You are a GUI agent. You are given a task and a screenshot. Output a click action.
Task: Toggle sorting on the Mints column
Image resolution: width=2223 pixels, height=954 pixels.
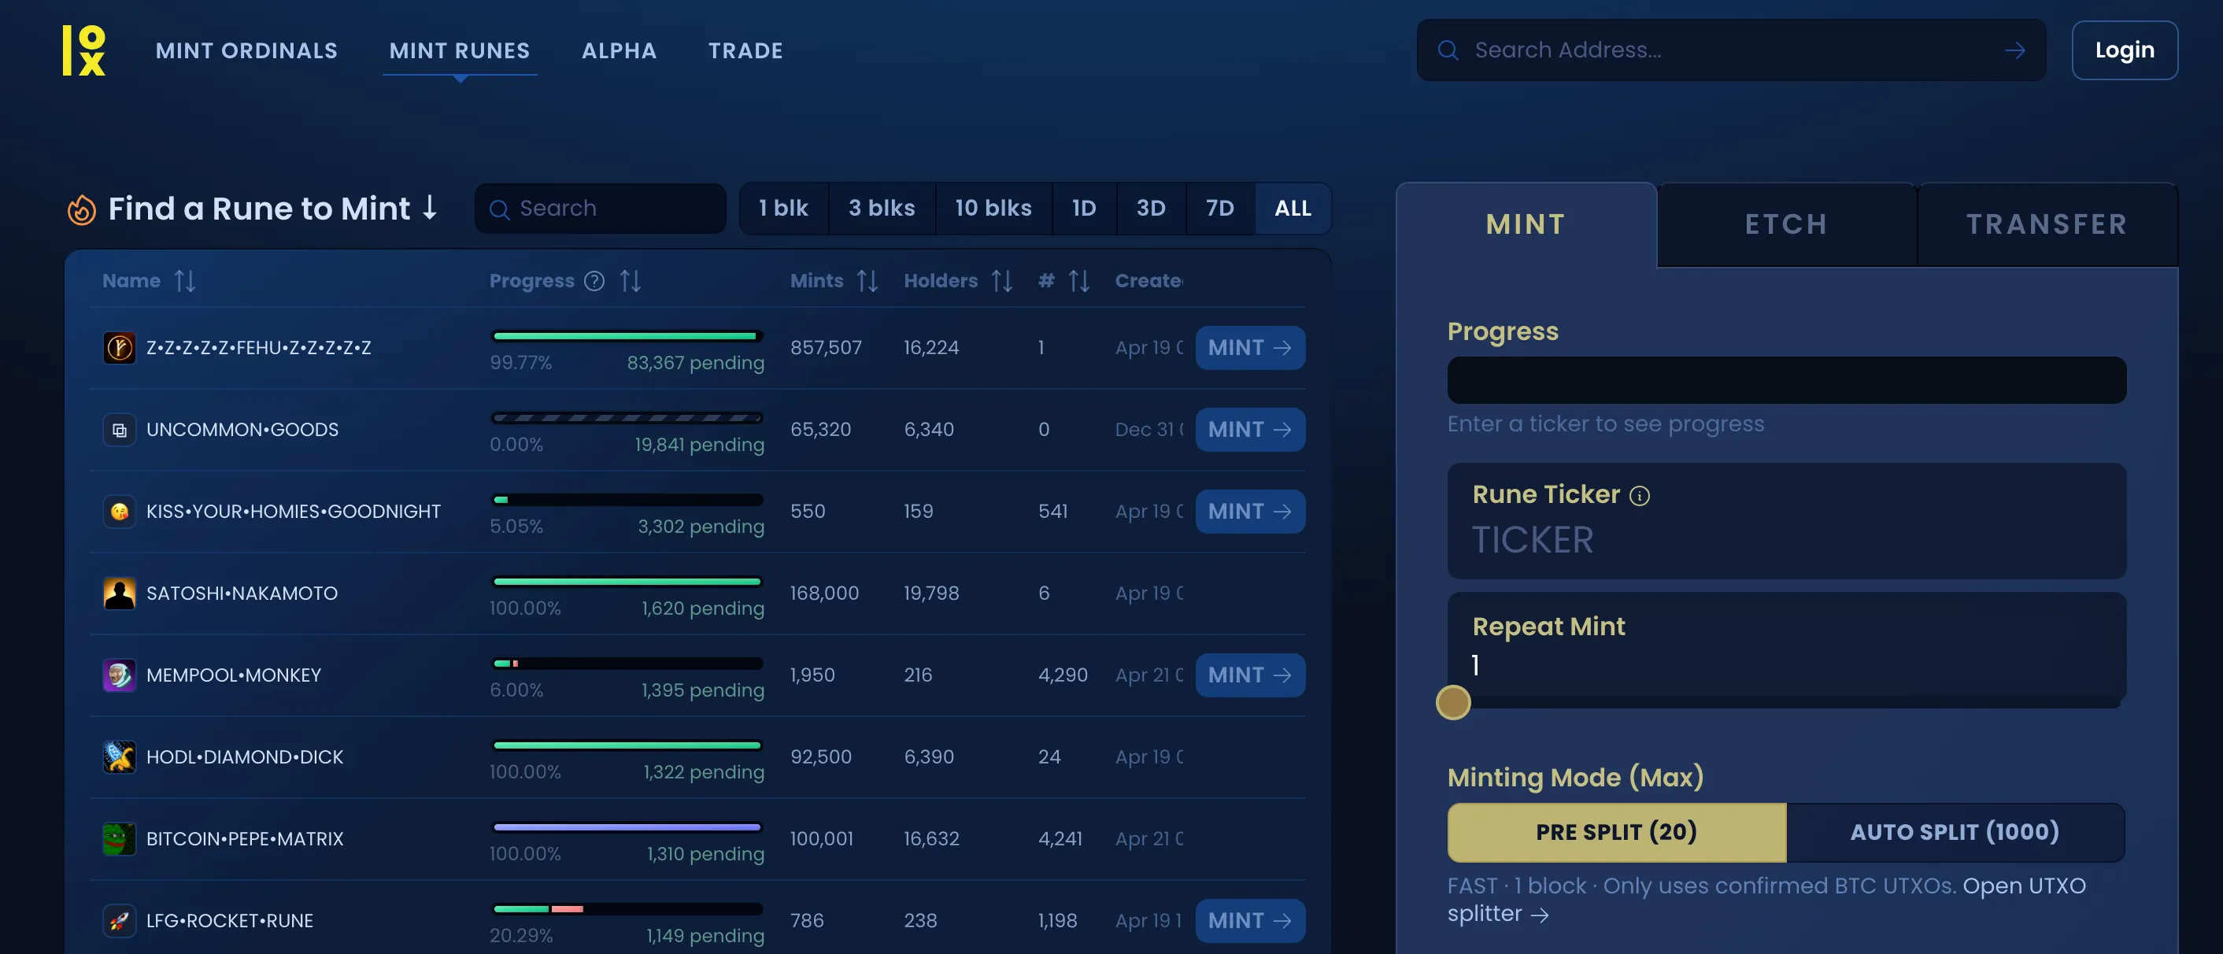point(867,280)
